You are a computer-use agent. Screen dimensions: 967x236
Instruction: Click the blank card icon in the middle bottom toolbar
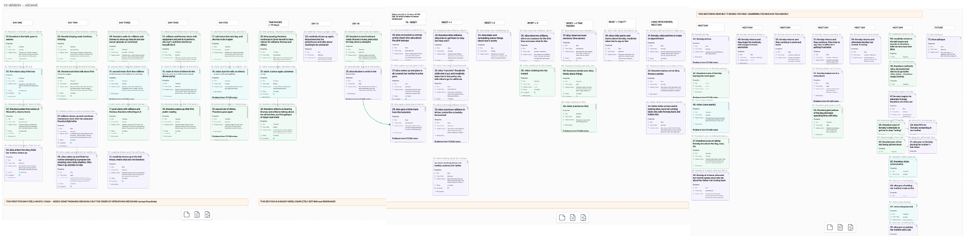[562, 217]
